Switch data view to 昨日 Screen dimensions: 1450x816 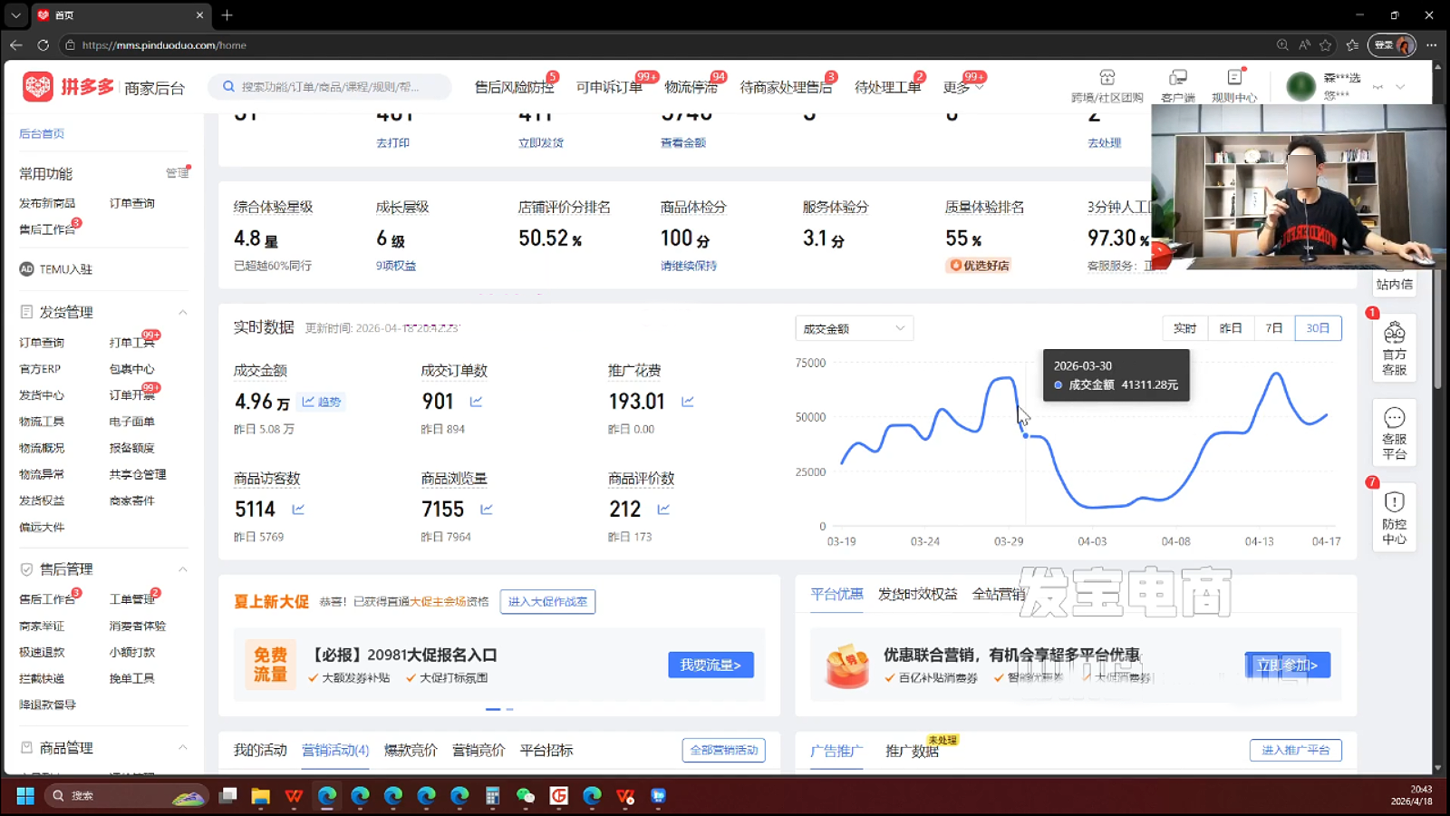(x=1230, y=328)
